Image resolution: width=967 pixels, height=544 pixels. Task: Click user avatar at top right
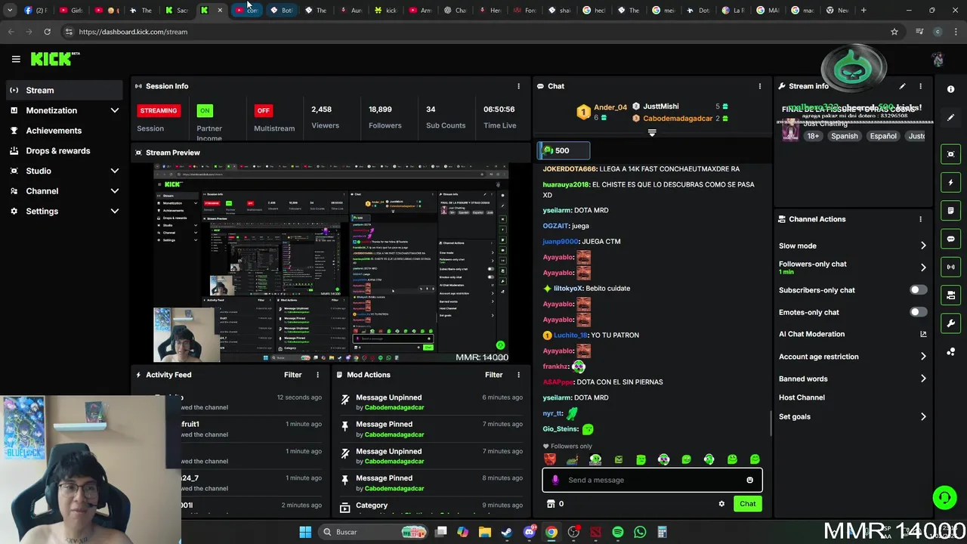(x=938, y=59)
